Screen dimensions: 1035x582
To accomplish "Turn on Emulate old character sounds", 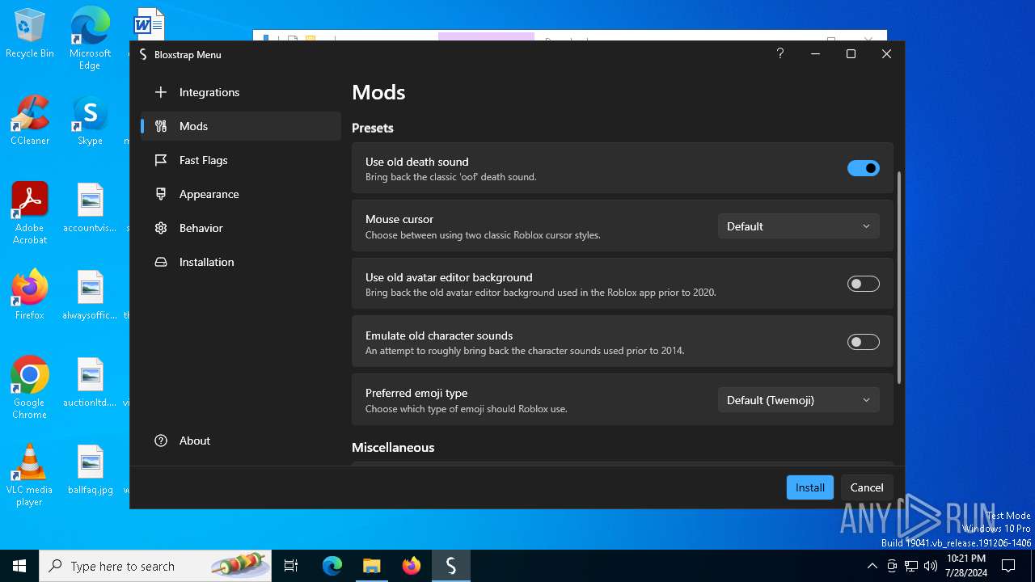I will [x=863, y=342].
